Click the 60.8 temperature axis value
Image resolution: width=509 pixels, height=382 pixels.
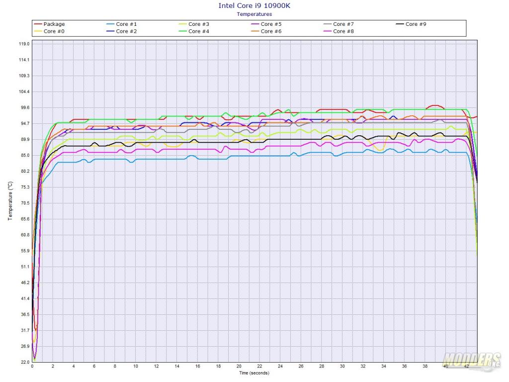coord(25,235)
